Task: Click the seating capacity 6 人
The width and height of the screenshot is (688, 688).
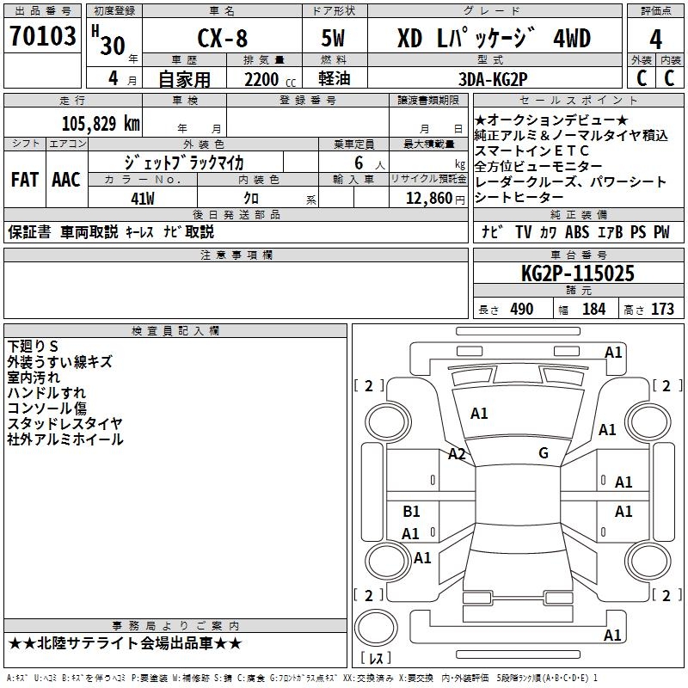Action: (369, 163)
